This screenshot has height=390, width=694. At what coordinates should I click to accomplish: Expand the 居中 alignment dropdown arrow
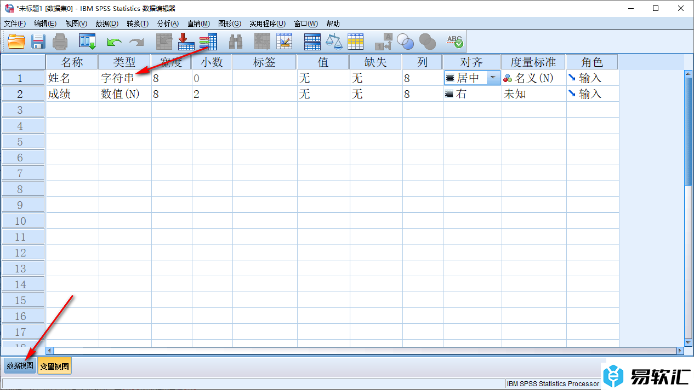pos(493,78)
